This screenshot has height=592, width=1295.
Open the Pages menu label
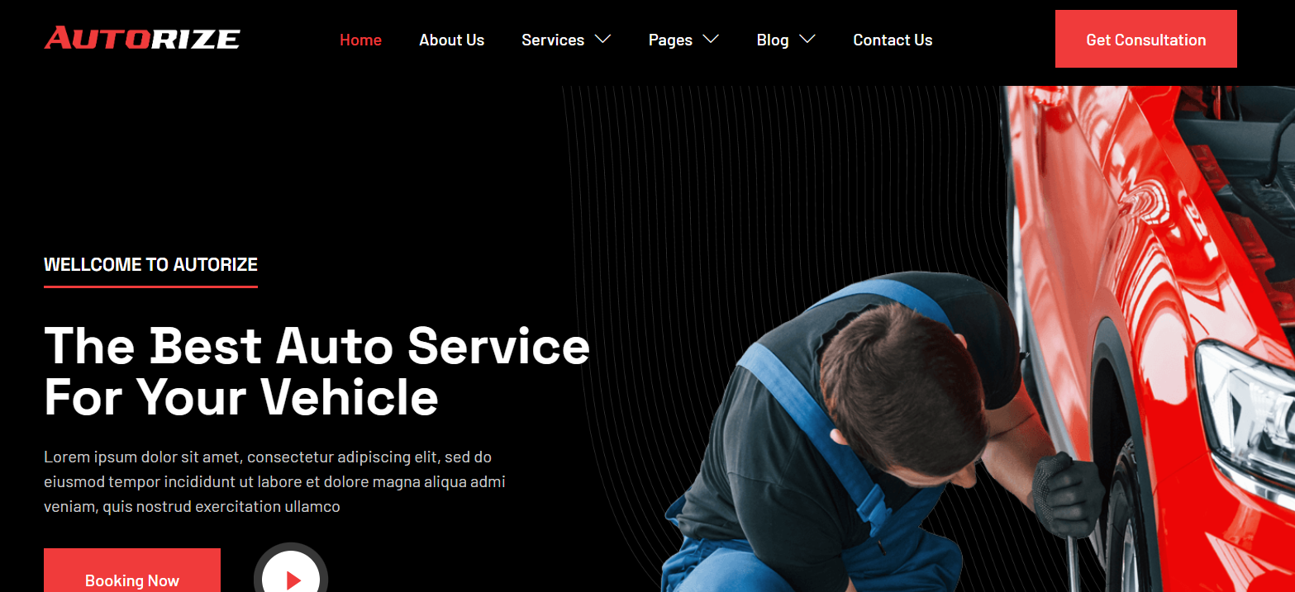670,40
